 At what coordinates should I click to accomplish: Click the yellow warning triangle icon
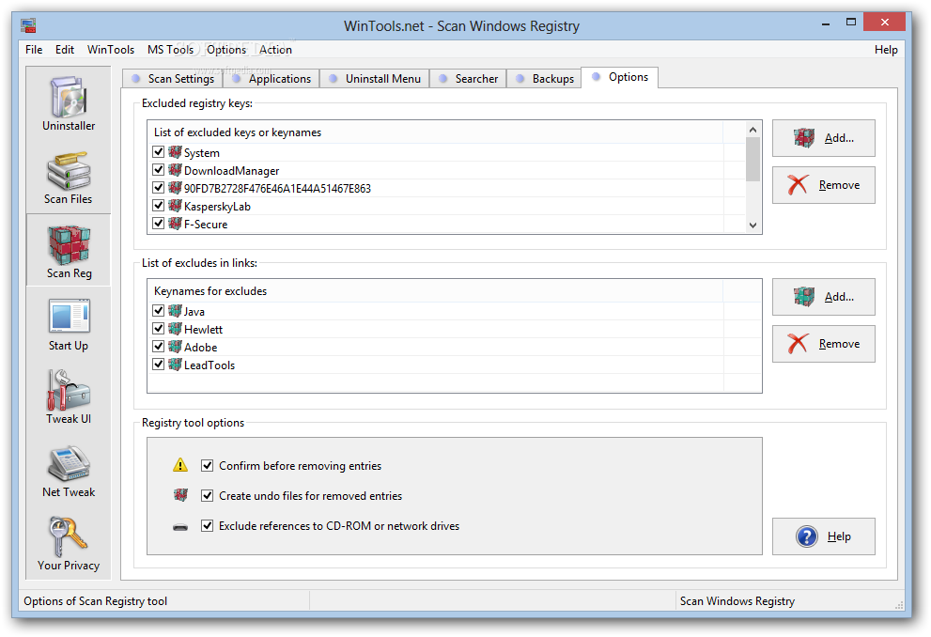point(180,465)
